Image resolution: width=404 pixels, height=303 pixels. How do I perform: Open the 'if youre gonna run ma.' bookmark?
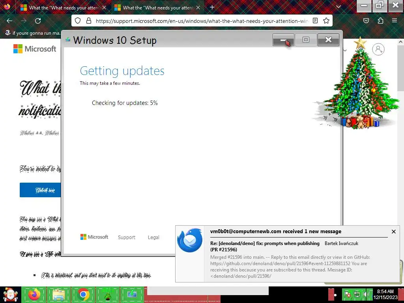click(x=33, y=33)
